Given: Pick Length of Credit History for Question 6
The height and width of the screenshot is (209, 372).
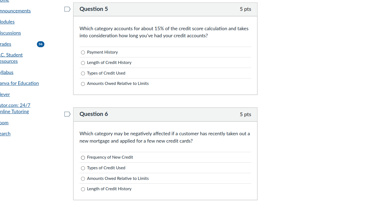Looking at the screenshot, I should click(83, 189).
